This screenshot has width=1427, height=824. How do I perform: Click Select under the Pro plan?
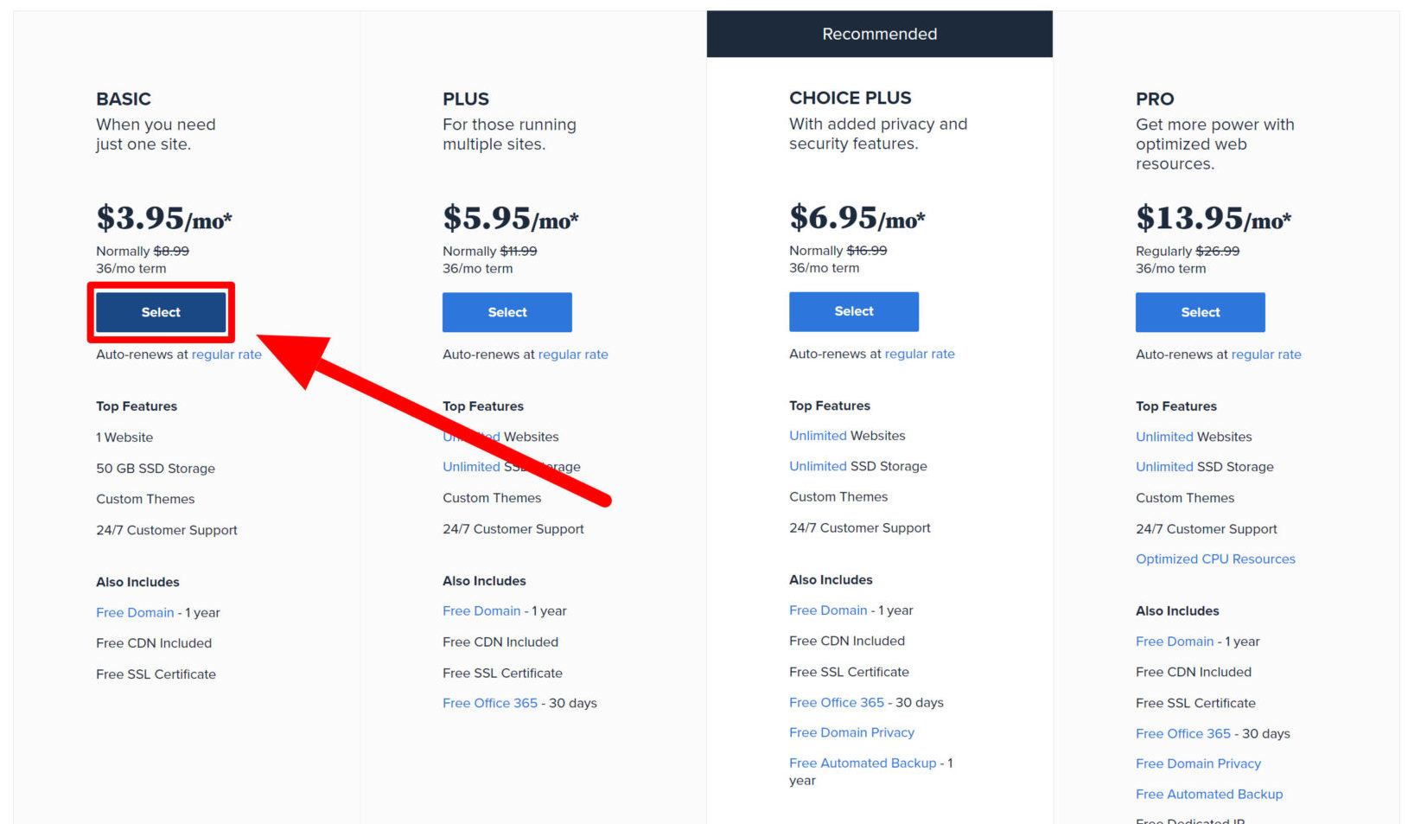coord(1201,312)
